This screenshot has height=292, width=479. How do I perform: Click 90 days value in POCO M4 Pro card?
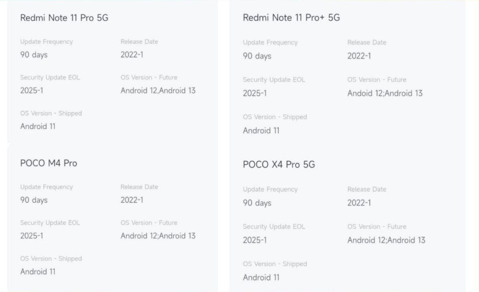[34, 200]
